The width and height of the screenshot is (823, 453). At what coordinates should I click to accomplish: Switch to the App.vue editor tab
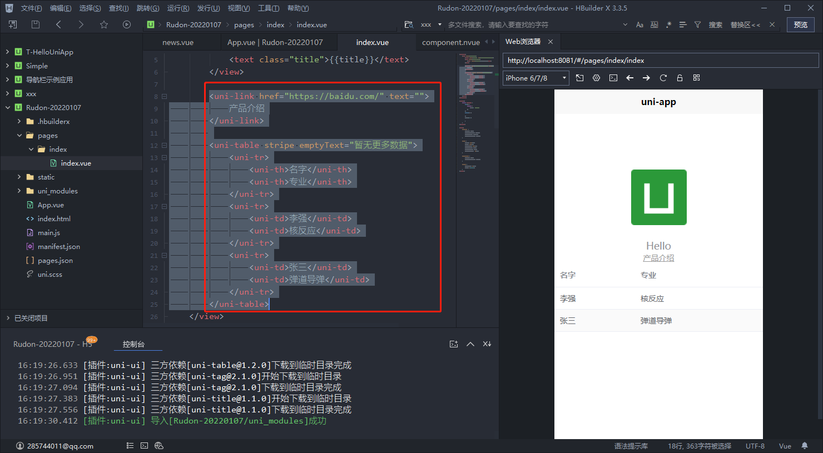[x=275, y=42]
